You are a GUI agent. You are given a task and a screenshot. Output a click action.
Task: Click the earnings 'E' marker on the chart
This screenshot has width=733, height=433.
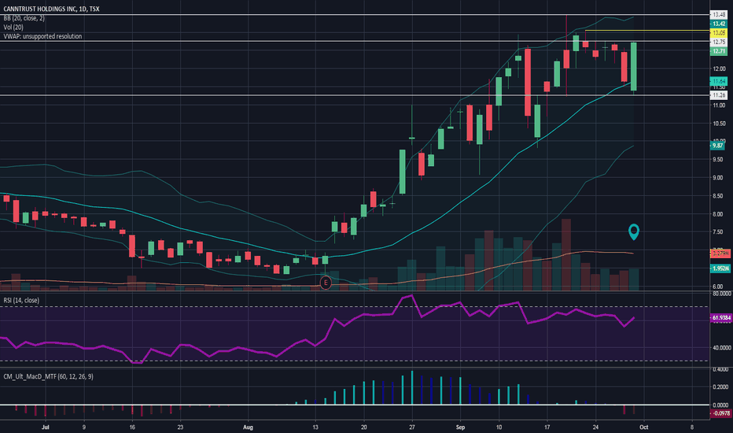click(x=326, y=283)
